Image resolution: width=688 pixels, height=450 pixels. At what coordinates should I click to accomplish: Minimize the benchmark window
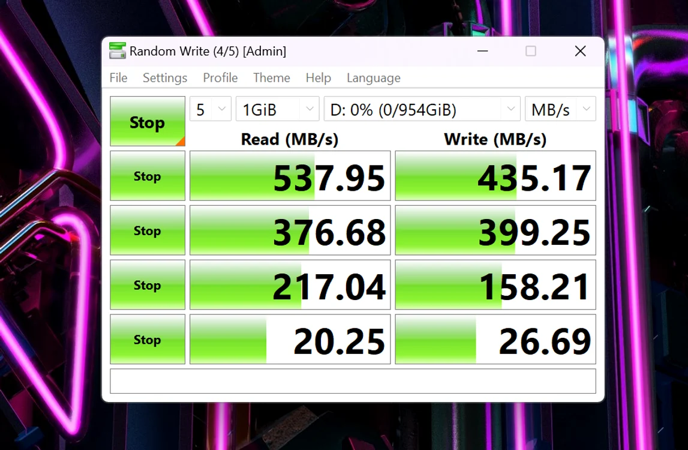coord(483,51)
